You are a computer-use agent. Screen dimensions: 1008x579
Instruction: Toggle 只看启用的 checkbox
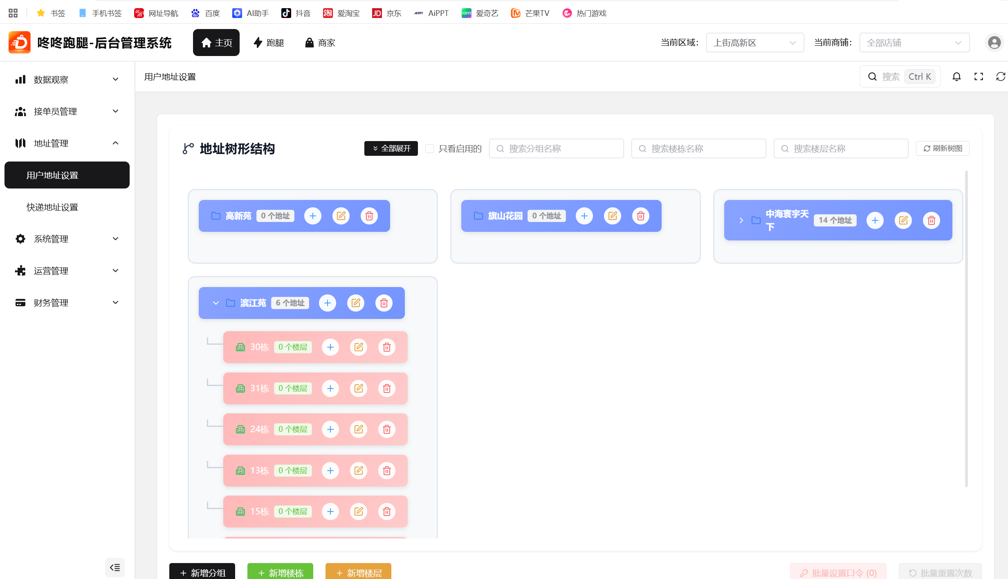coord(429,148)
